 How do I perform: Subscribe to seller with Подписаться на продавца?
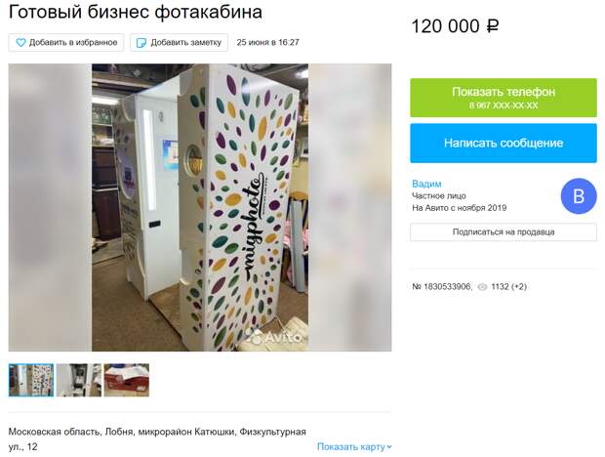point(504,232)
